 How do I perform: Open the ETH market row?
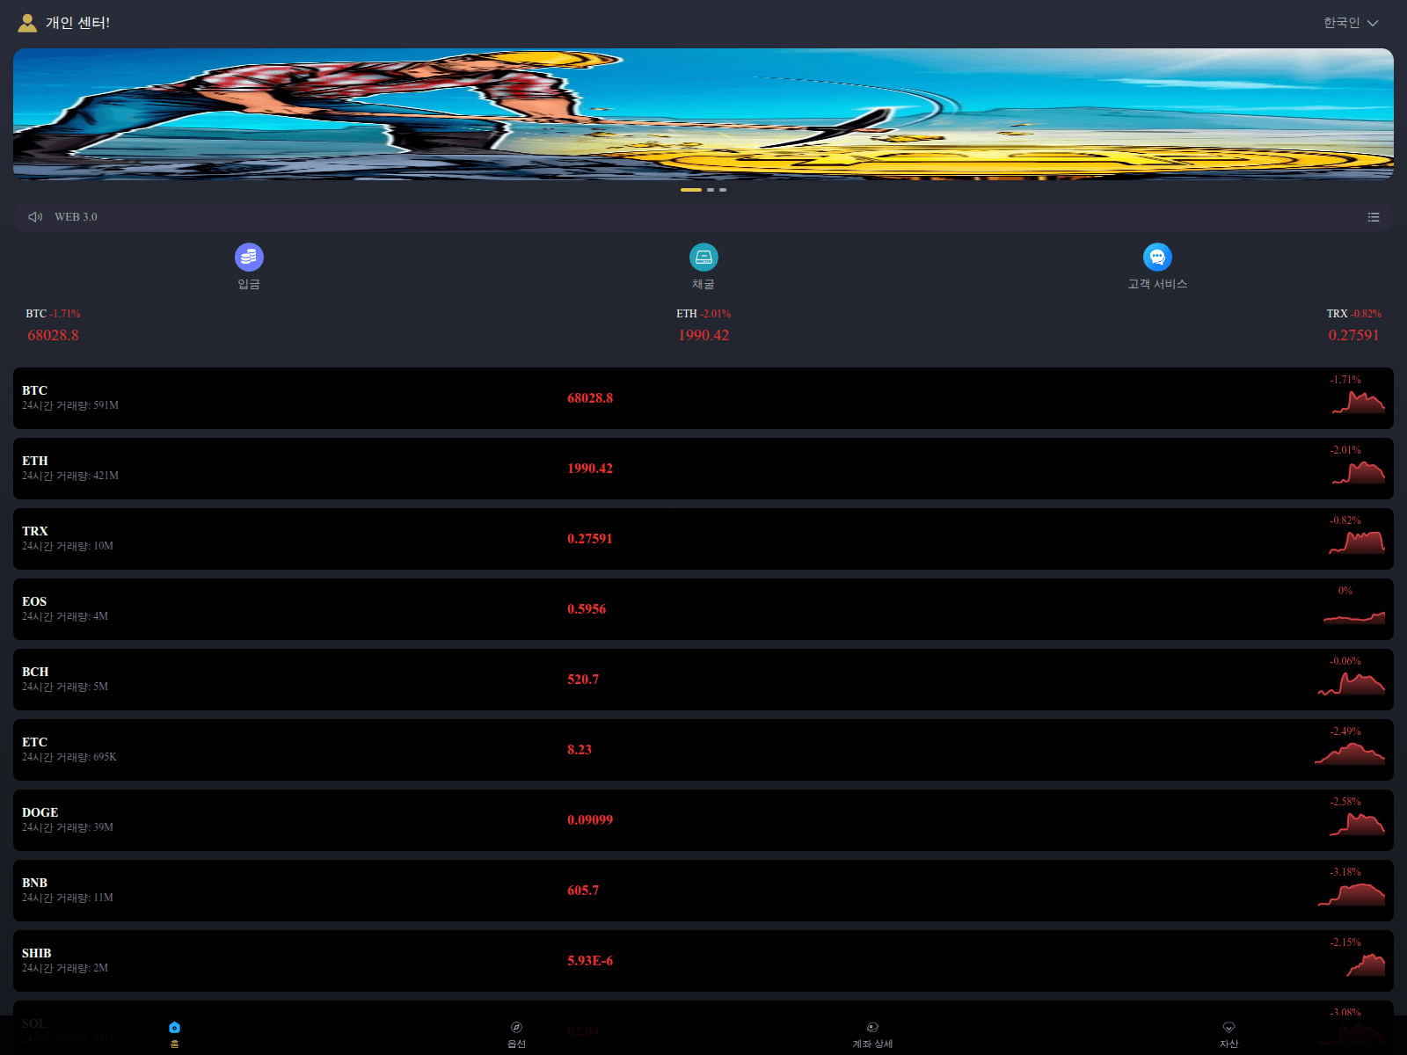pos(703,469)
